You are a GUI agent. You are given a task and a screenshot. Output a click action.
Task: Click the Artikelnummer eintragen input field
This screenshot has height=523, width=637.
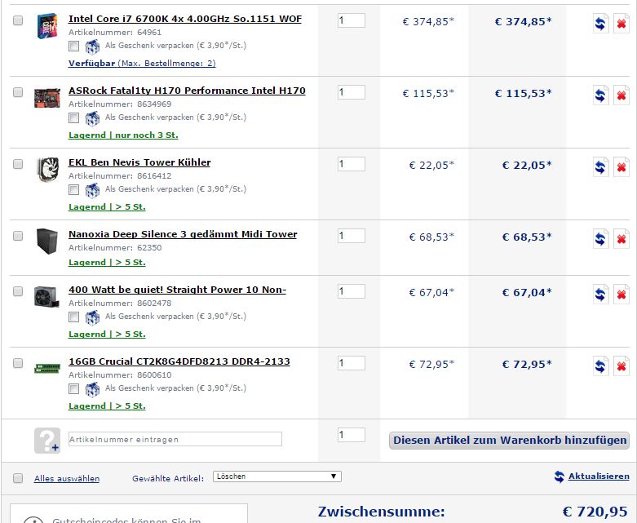click(175, 439)
